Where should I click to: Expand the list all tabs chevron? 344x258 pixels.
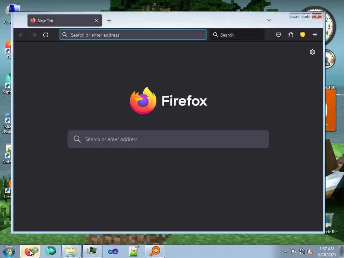(269, 20)
